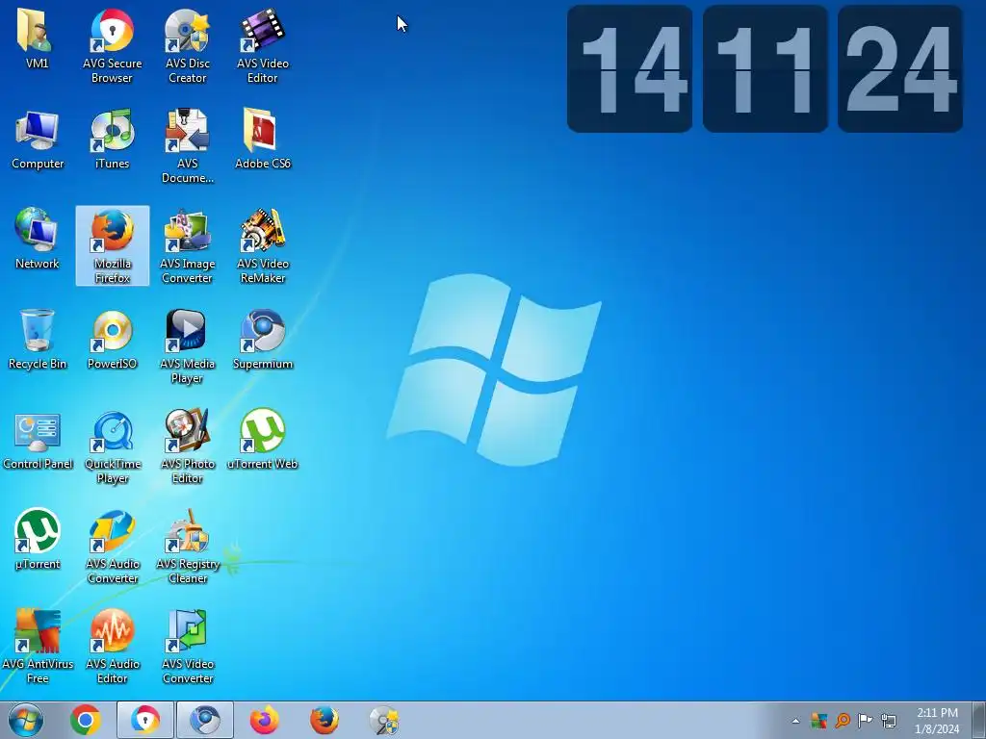Click the colorful squares tray icon
The image size is (986, 739).
coord(818,720)
